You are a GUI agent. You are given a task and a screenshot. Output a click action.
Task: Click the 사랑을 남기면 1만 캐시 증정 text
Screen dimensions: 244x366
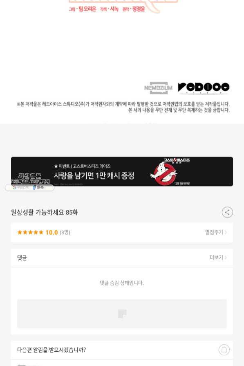tap(94, 175)
